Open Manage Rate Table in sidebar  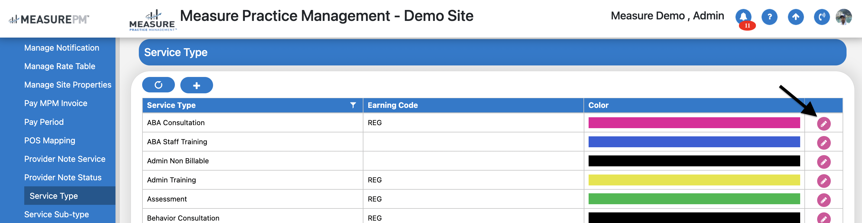point(60,66)
